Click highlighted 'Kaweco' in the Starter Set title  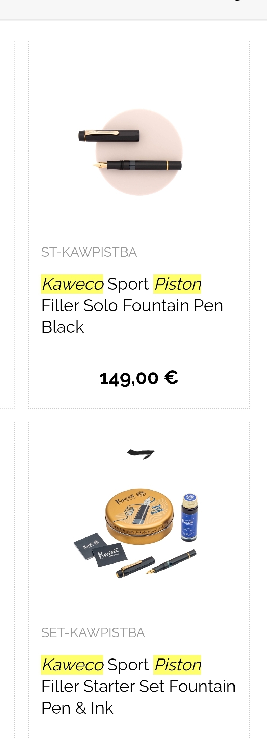(x=72, y=665)
